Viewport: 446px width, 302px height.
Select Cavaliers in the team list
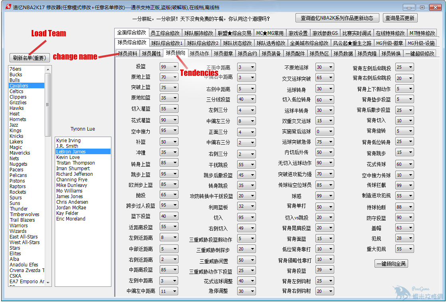click(27, 85)
